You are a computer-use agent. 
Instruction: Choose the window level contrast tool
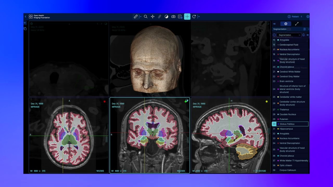click(x=166, y=17)
